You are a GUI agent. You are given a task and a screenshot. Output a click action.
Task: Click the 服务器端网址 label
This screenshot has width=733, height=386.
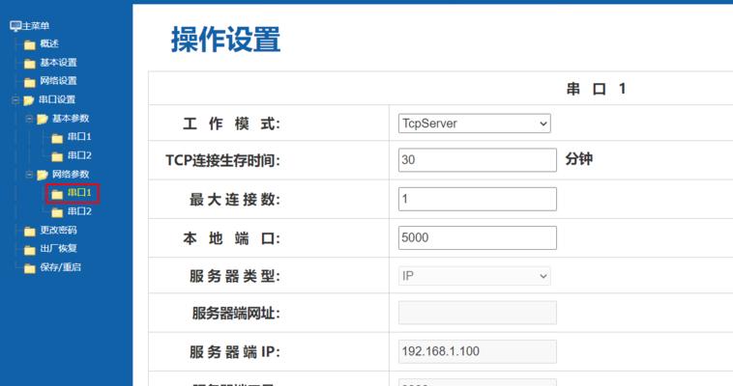236,314
